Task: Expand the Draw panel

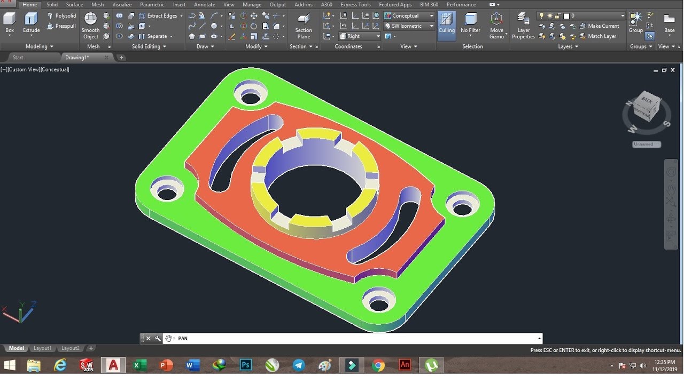Action: pos(205,46)
